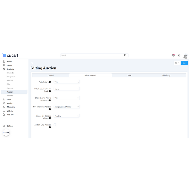Enable the Auction-Only Product checkbox
Screen dimensions: 189x189
pyautogui.click(x=55, y=125)
